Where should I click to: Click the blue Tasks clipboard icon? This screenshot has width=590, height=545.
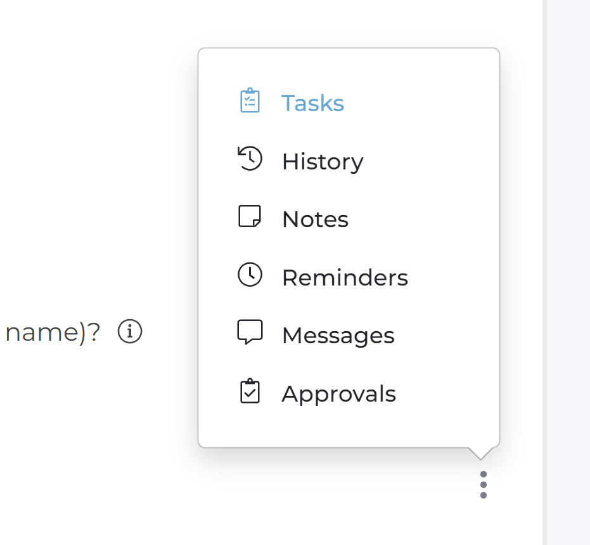[x=250, y=100]
